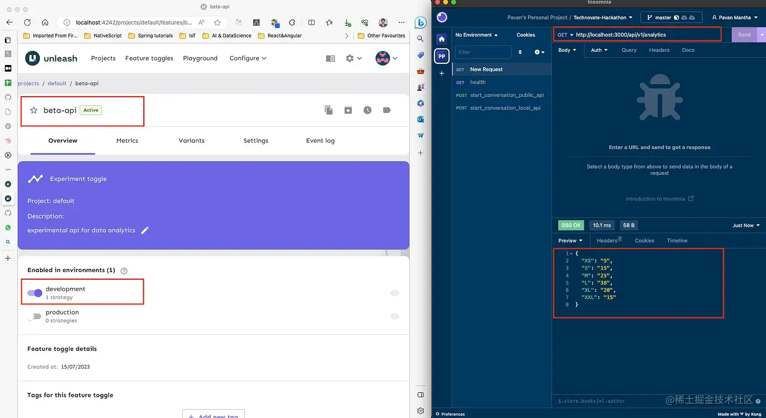
Task: Switch to the Metrics tab
Action: [127, 140]
